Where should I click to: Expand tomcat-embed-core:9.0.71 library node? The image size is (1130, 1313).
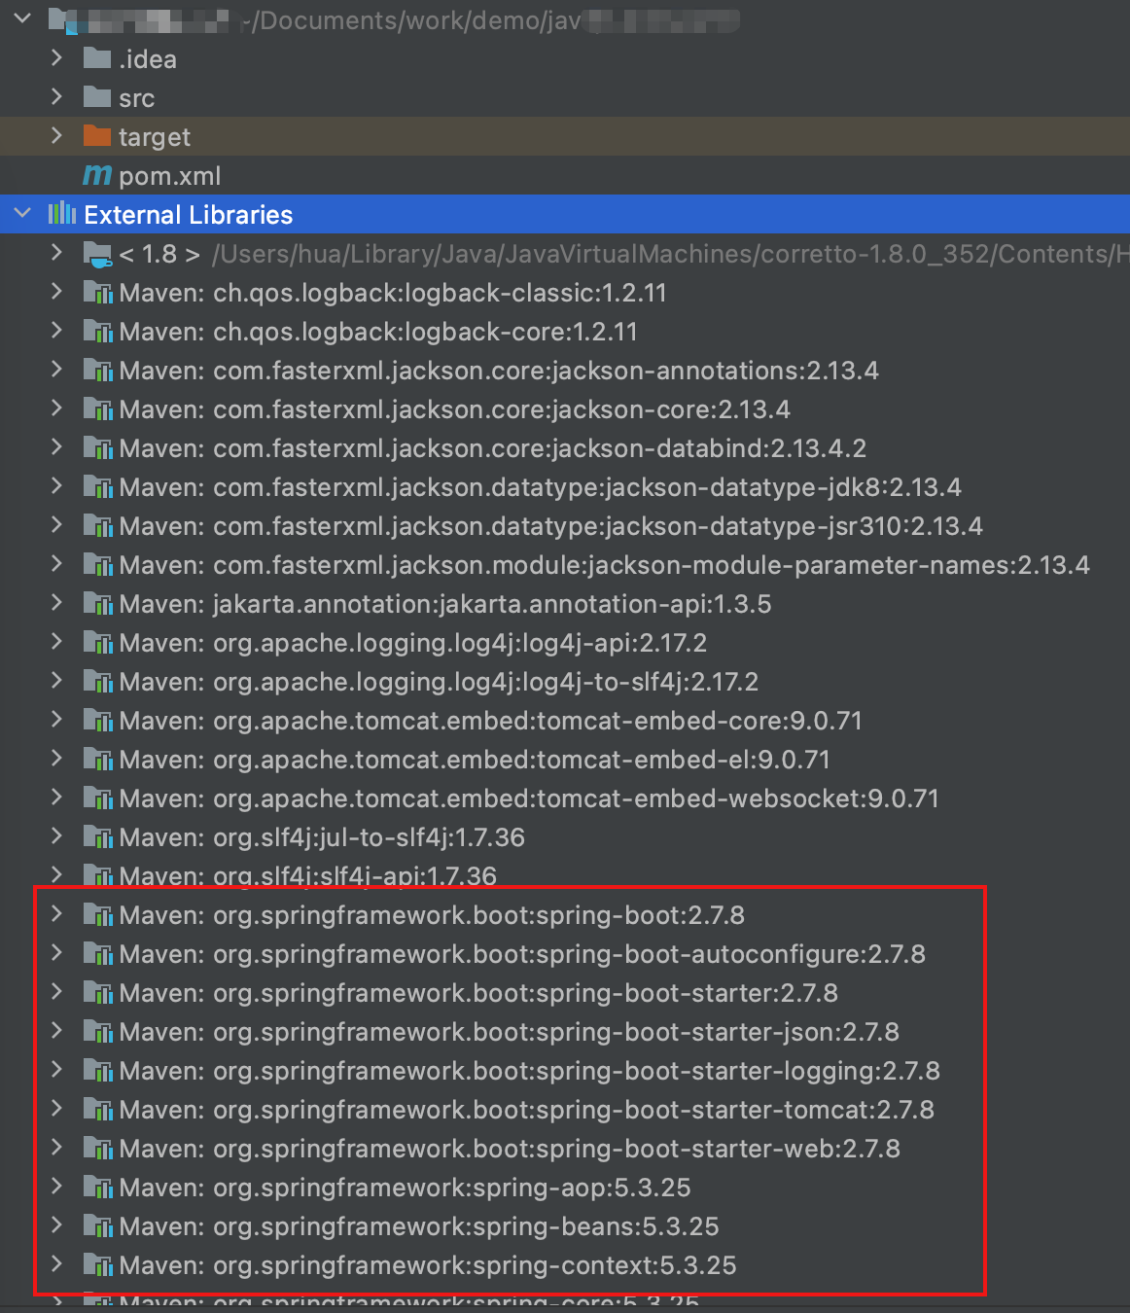click(x=56, y=720)
